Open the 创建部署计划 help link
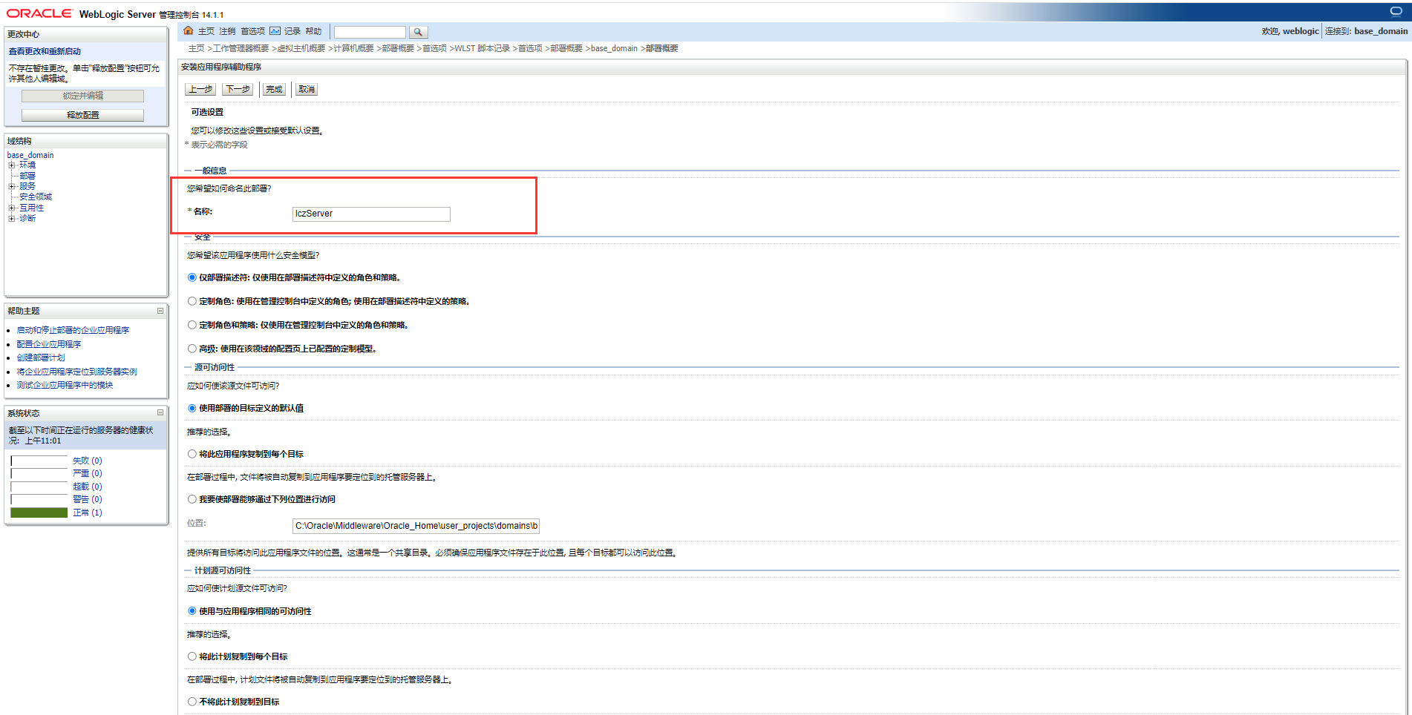Screen dimensions: 1412x715 point(41,357)
